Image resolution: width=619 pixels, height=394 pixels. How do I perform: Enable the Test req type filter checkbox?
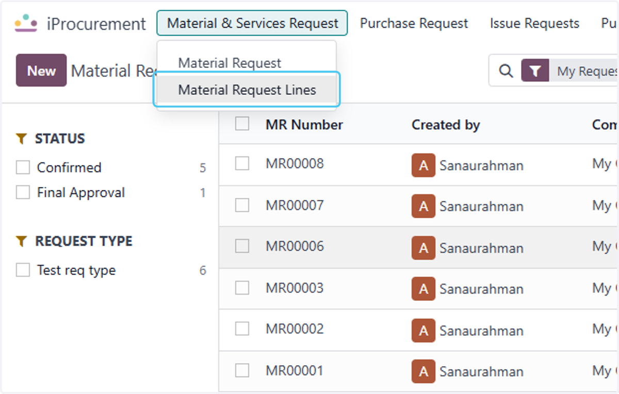point(23,270)
